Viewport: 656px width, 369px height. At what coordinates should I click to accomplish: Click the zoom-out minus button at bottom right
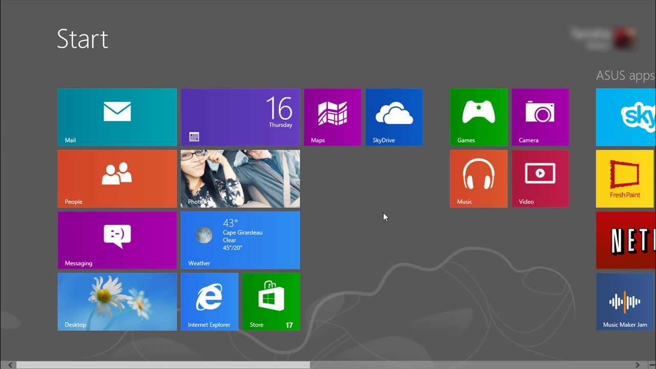click(651, 365)
